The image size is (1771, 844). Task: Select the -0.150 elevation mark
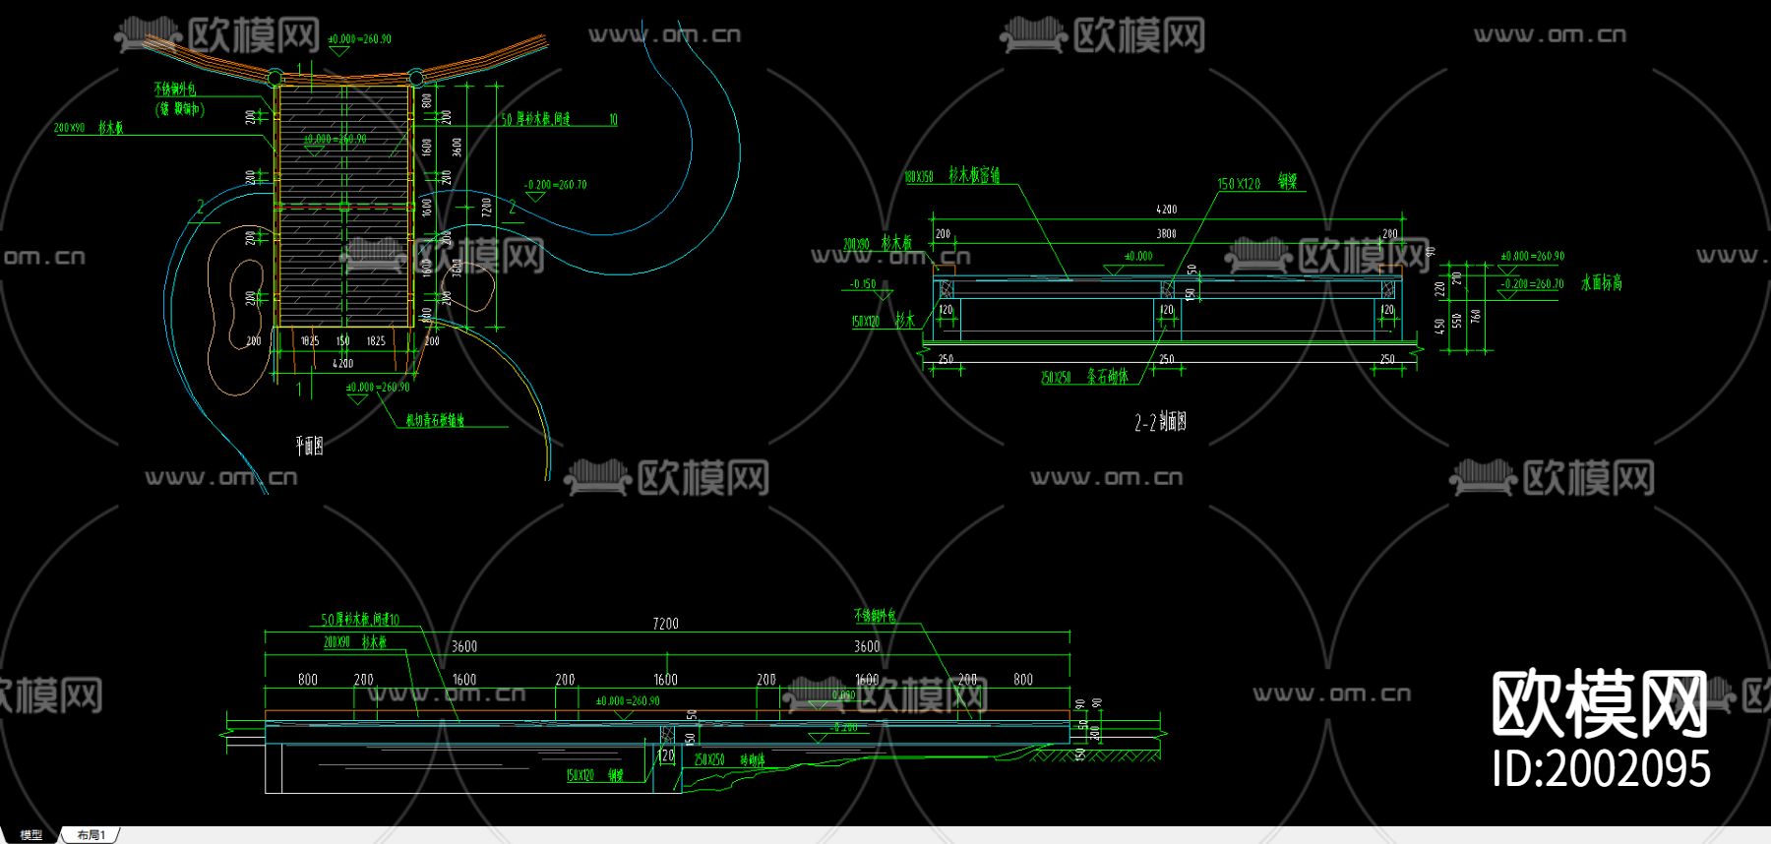pos(863,284)
